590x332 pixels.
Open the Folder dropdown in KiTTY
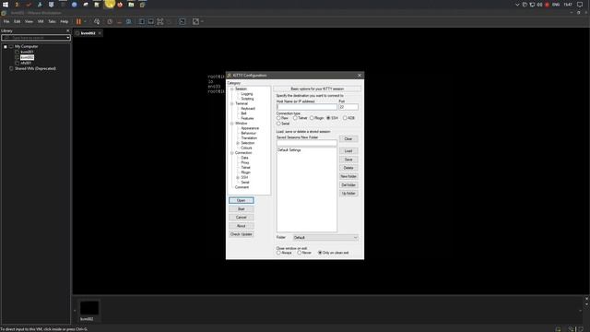pyautogui.click(x=325, y=238)
